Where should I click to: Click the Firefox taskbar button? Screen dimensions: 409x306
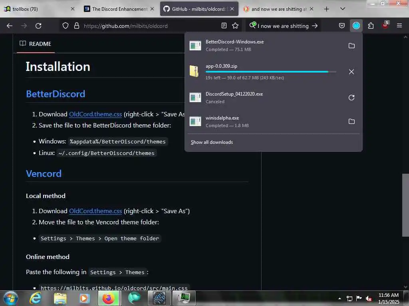tap(109, 298)
